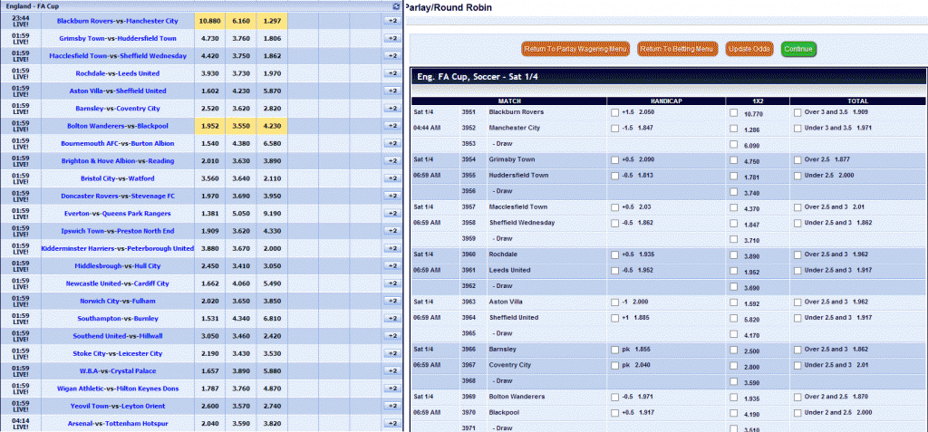
Task: Click Return To Betting Menu button
Action: pos(678,49)
